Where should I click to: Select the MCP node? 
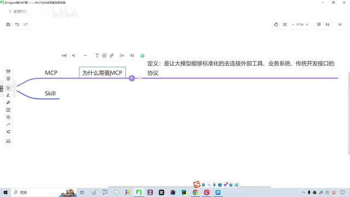pos(51,73)
